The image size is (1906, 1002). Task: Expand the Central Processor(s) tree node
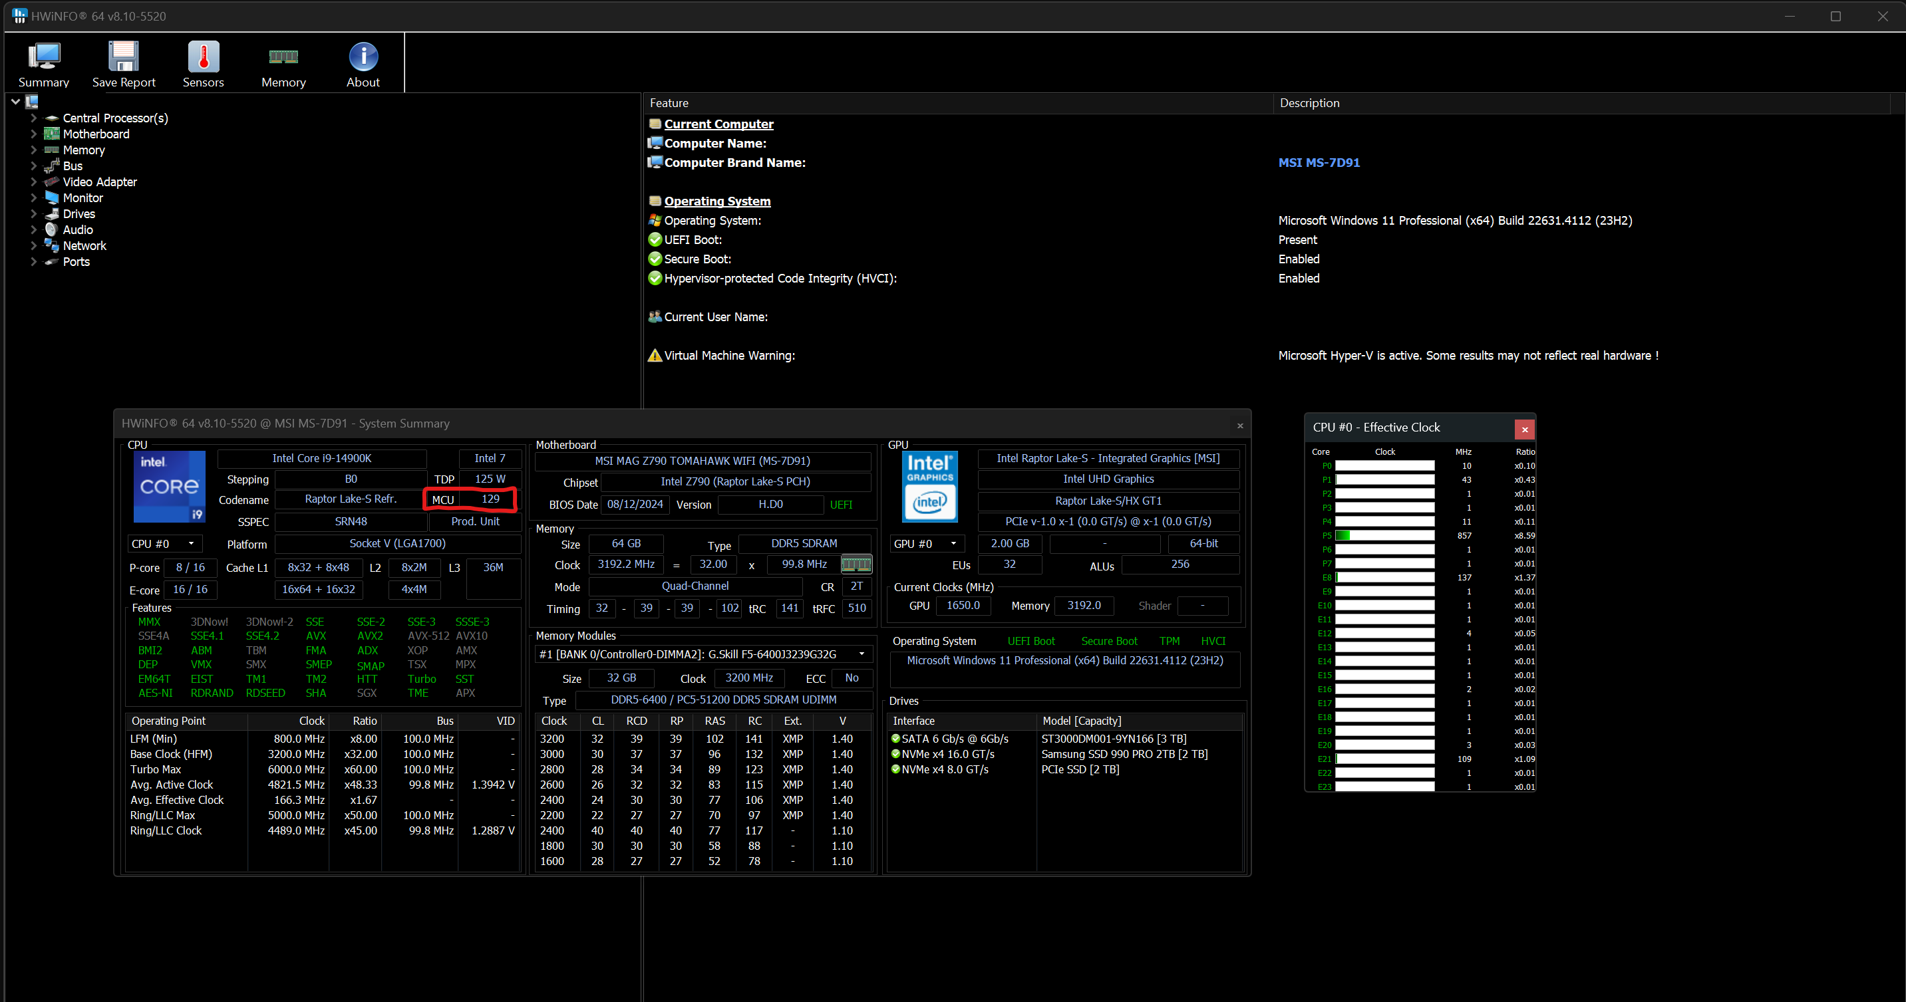[x=33, y=118]
